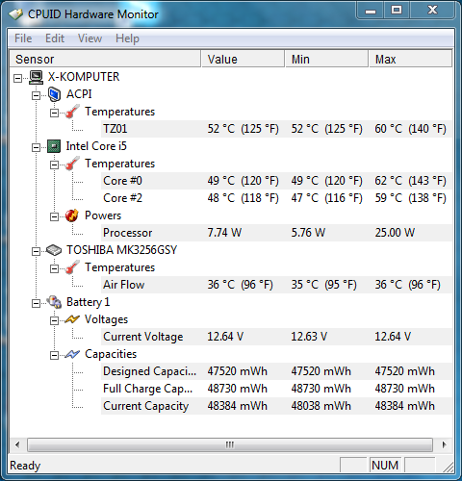Collapse the Capacities group
This screenshot has height=481, width=462.
pos(55,355)
